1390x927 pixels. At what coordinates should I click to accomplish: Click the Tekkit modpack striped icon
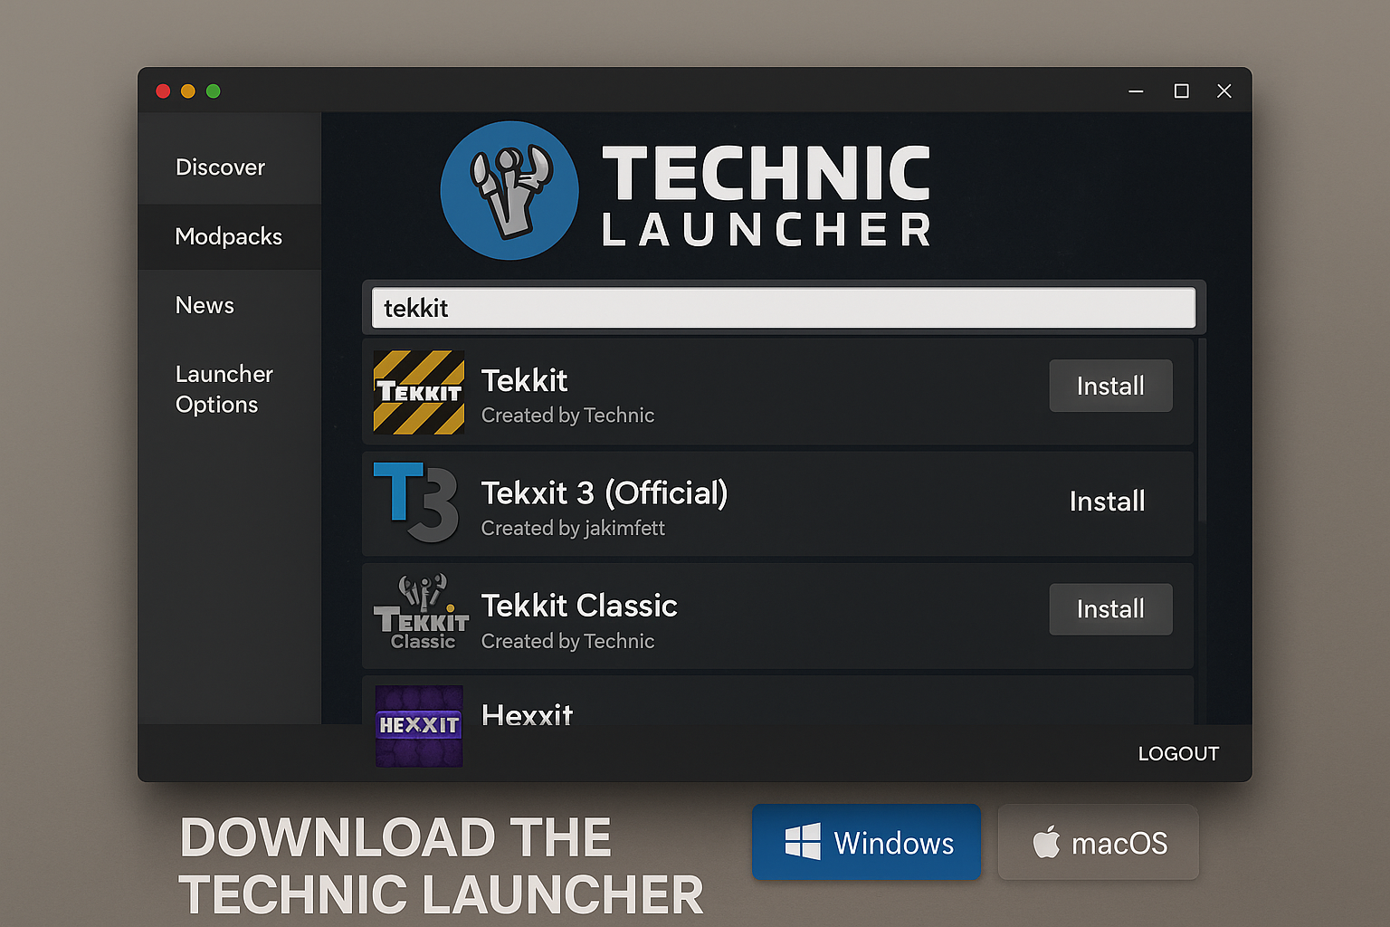(x=418, y=391)
